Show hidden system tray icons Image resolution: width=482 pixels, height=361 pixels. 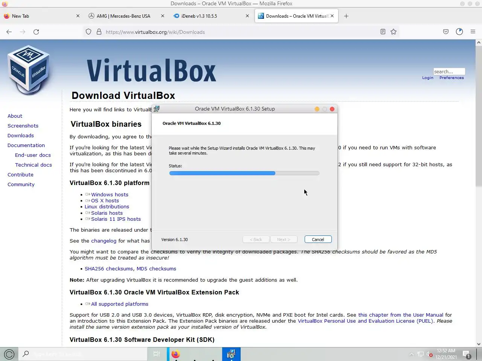pyautogui.click(x=411, y=354)
